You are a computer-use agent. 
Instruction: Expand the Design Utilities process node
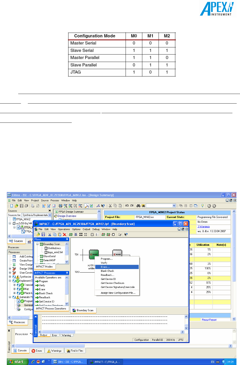click(10, 269)
